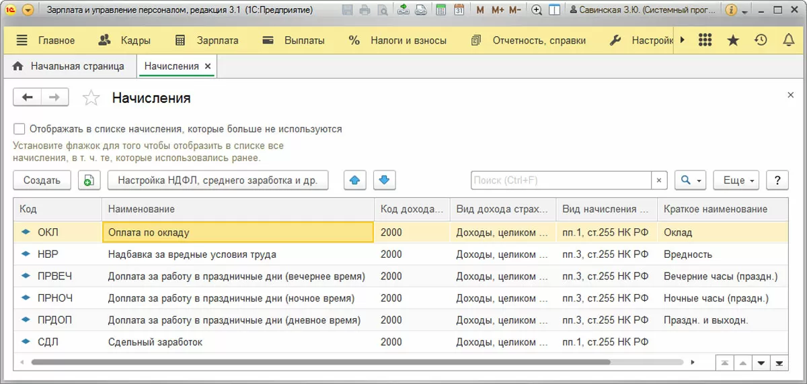
Task: Open the search magnifier dropdown
Action: [691, 180]
